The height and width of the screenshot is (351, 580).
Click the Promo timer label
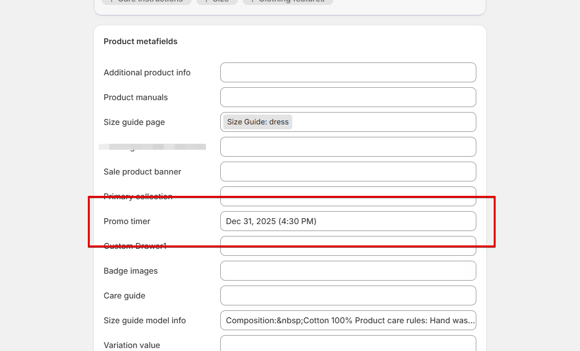pos(127,221)
